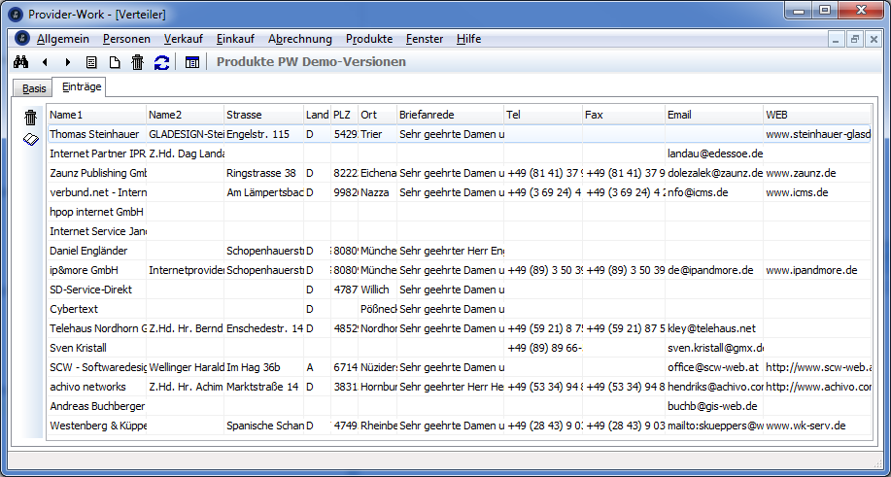Click the Strasse column header

pos(263,115)
